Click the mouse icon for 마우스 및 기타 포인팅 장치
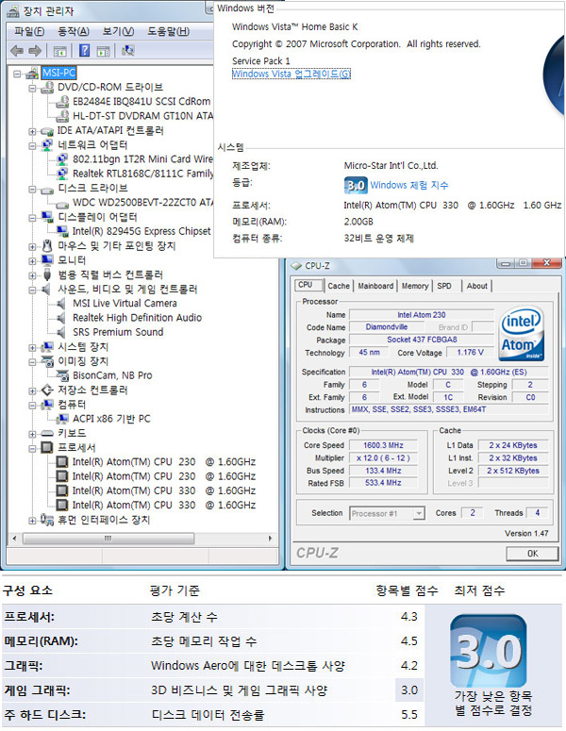This screenshot has width=566, height=731. tap(47, 245)
